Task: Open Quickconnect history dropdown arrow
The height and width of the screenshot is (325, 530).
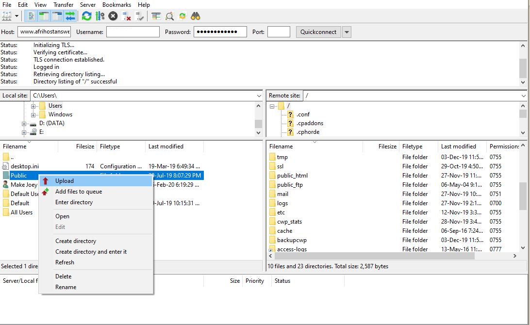Action: coord(347,32)
